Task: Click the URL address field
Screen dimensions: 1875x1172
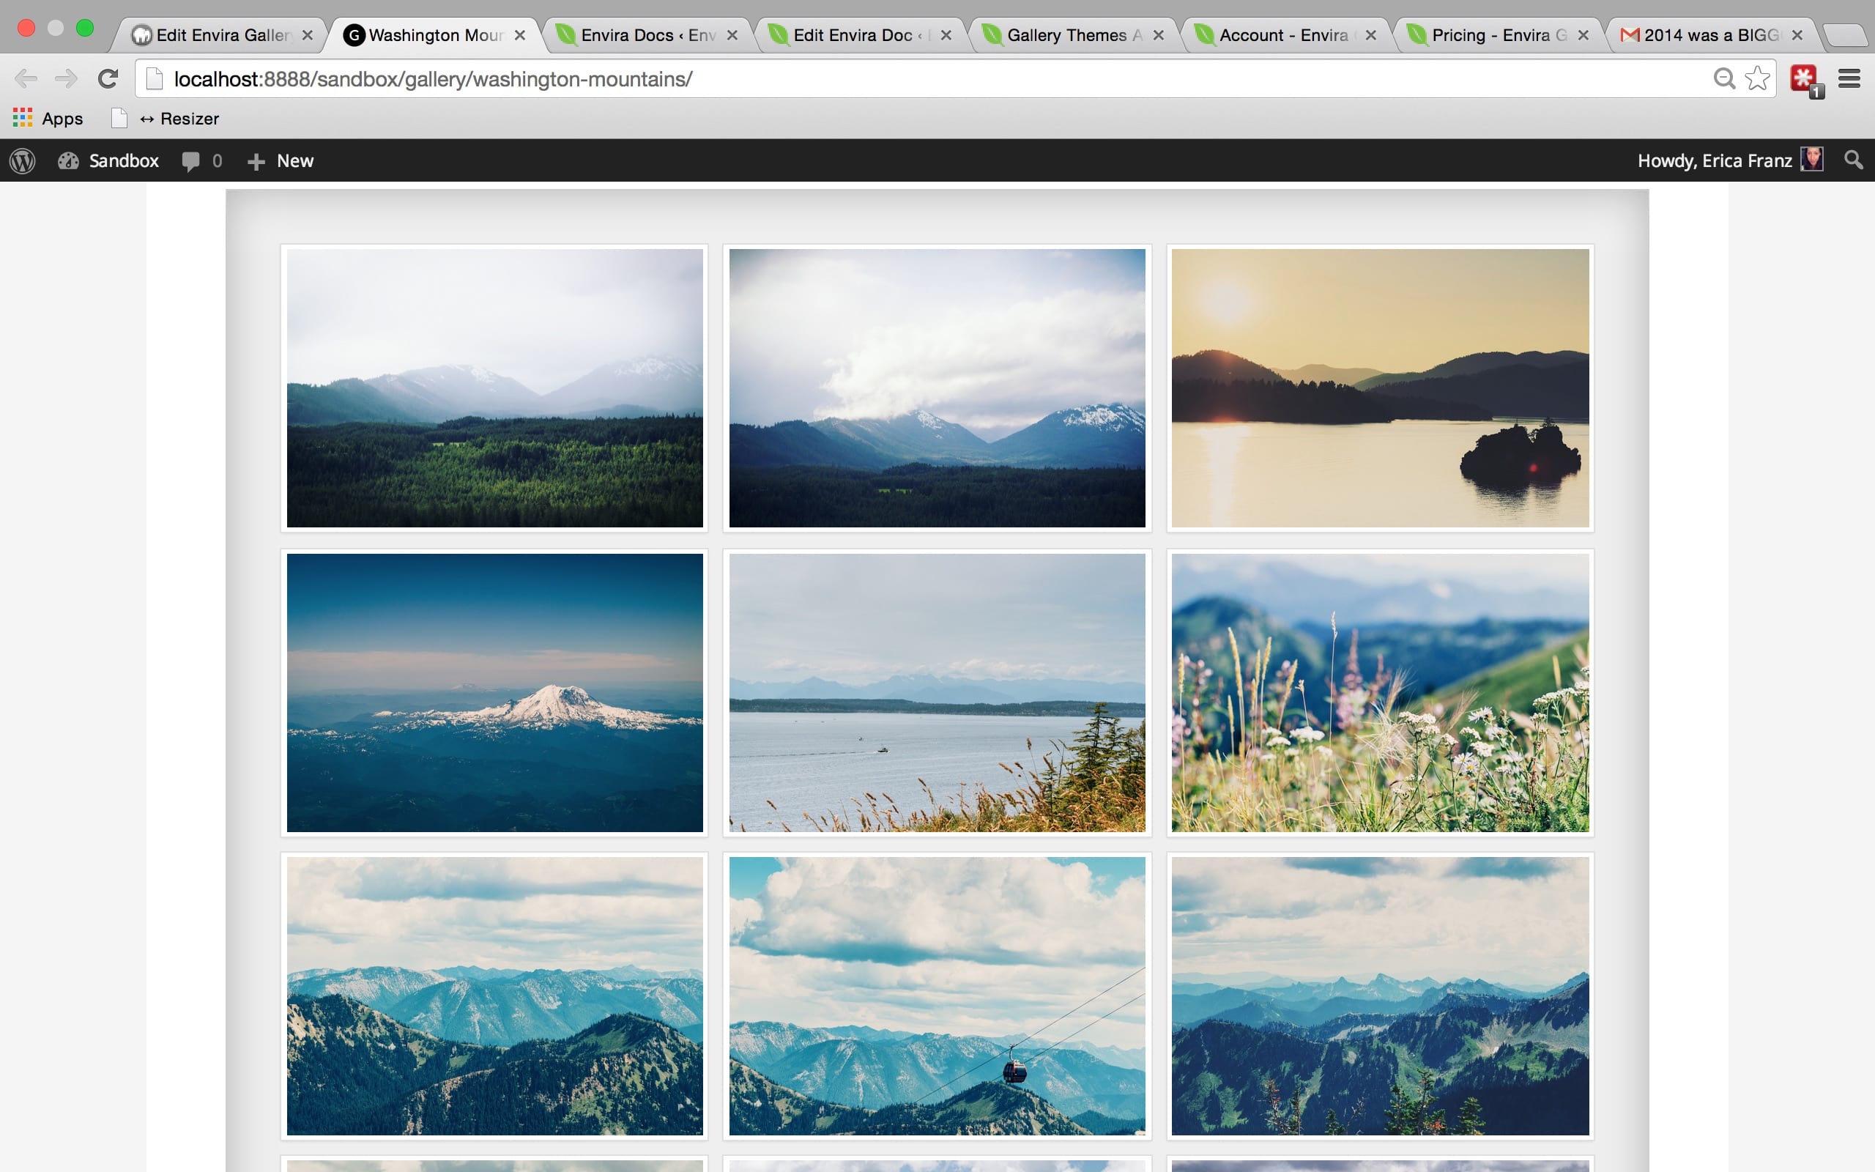Action: point(853,79)
